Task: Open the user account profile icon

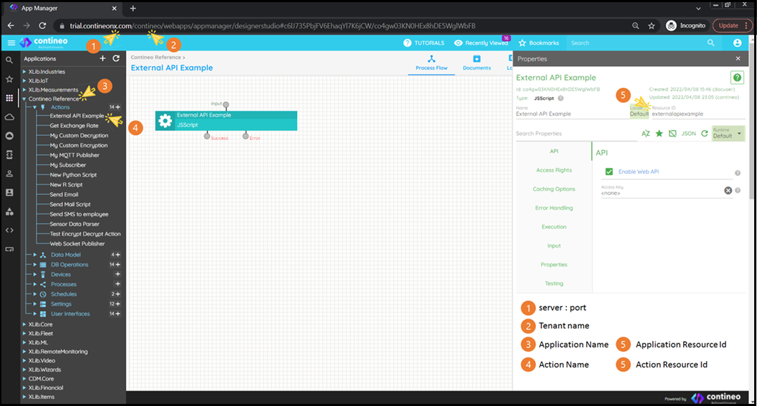Action: [x=737, y=43]
